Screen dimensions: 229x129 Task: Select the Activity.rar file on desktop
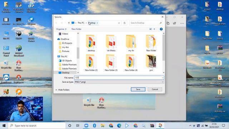coord(220,108)
